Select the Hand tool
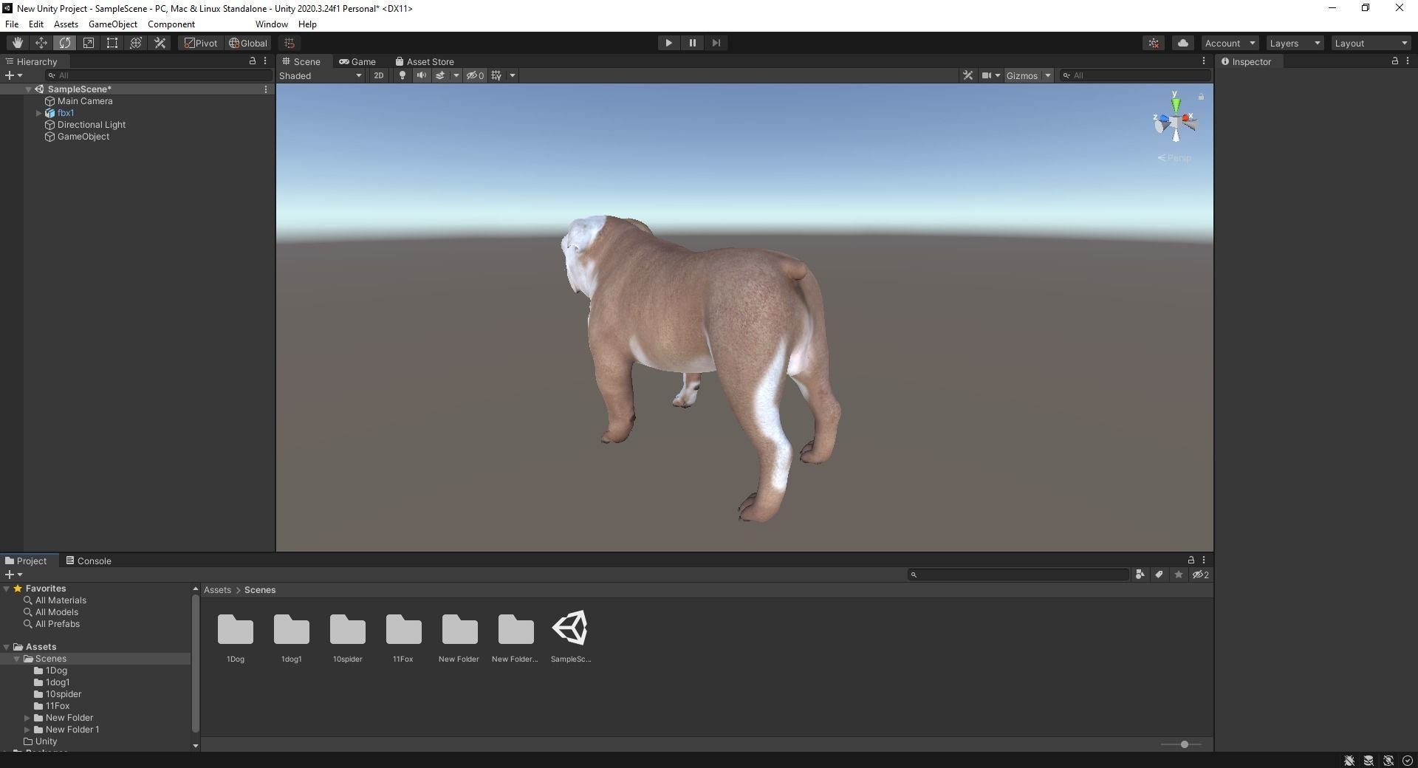 [x=18, y=43]
